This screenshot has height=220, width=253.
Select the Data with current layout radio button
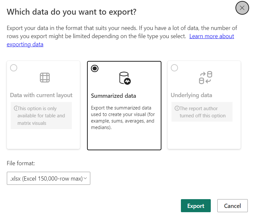point(14,68)
